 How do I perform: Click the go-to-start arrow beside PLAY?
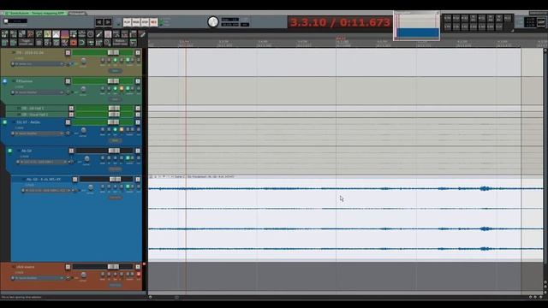pyautogui.click(x=99, y=22)
